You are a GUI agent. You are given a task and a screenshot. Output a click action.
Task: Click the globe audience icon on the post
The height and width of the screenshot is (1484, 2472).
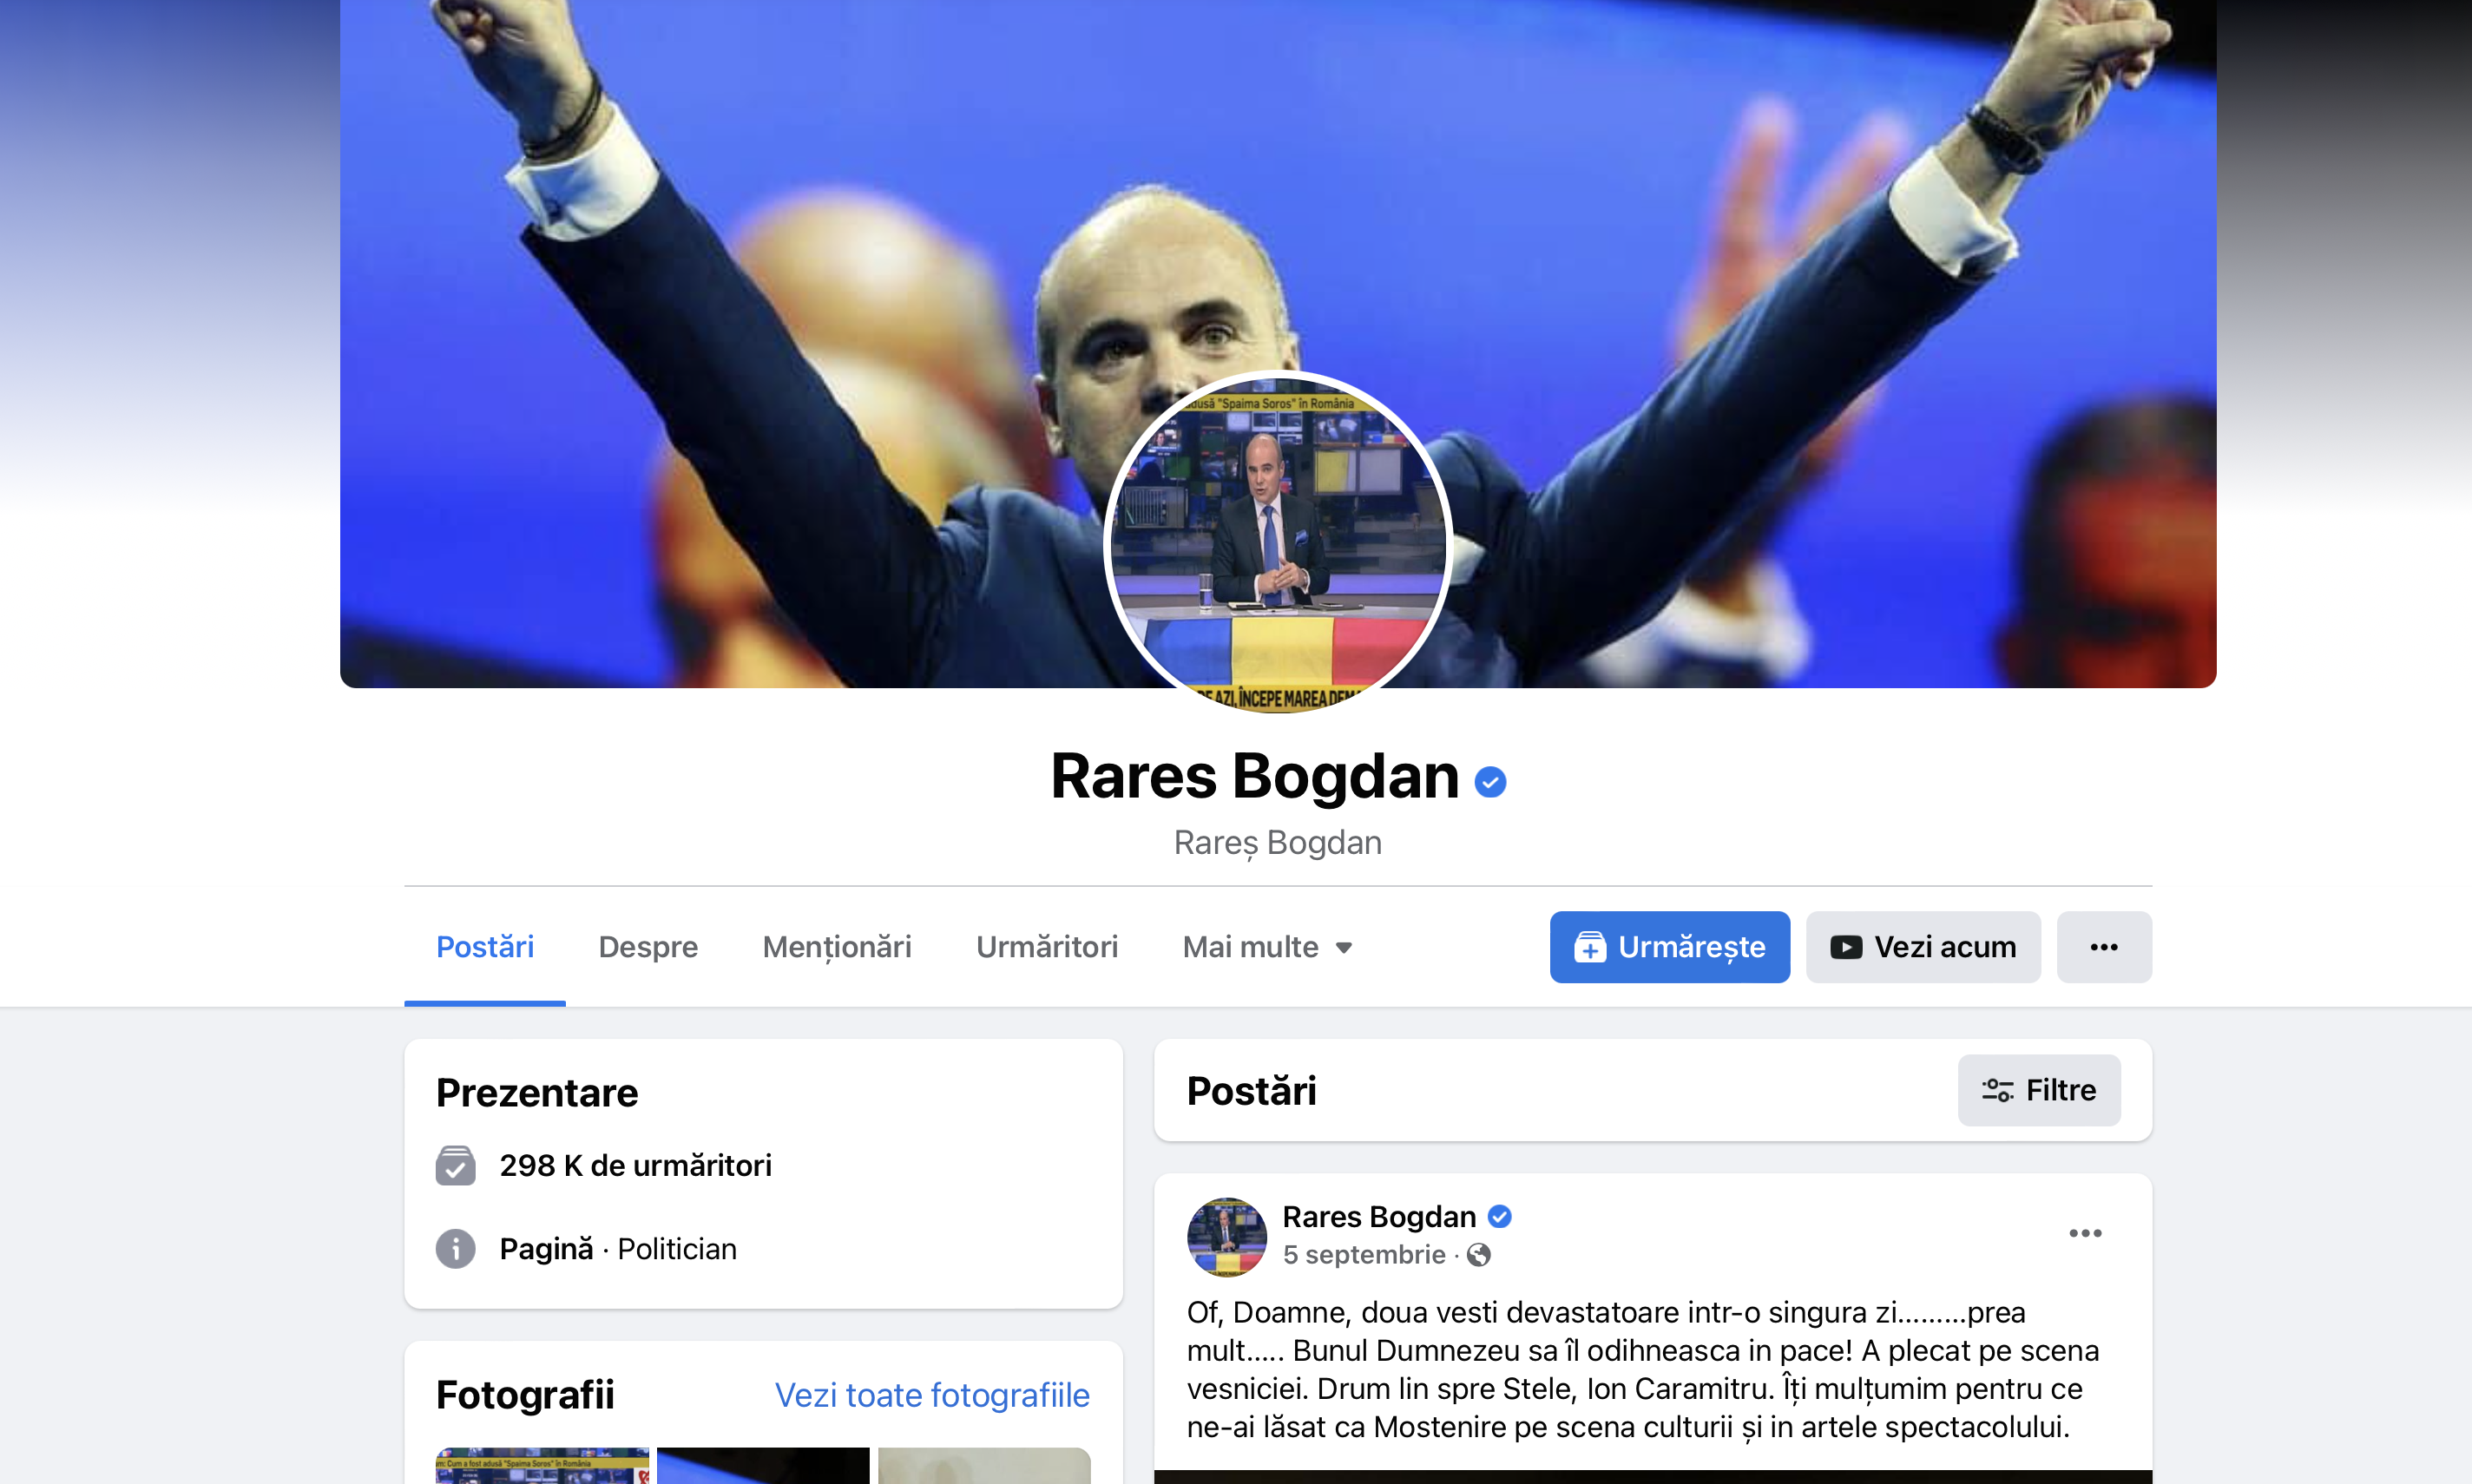pos(1479,1255)
